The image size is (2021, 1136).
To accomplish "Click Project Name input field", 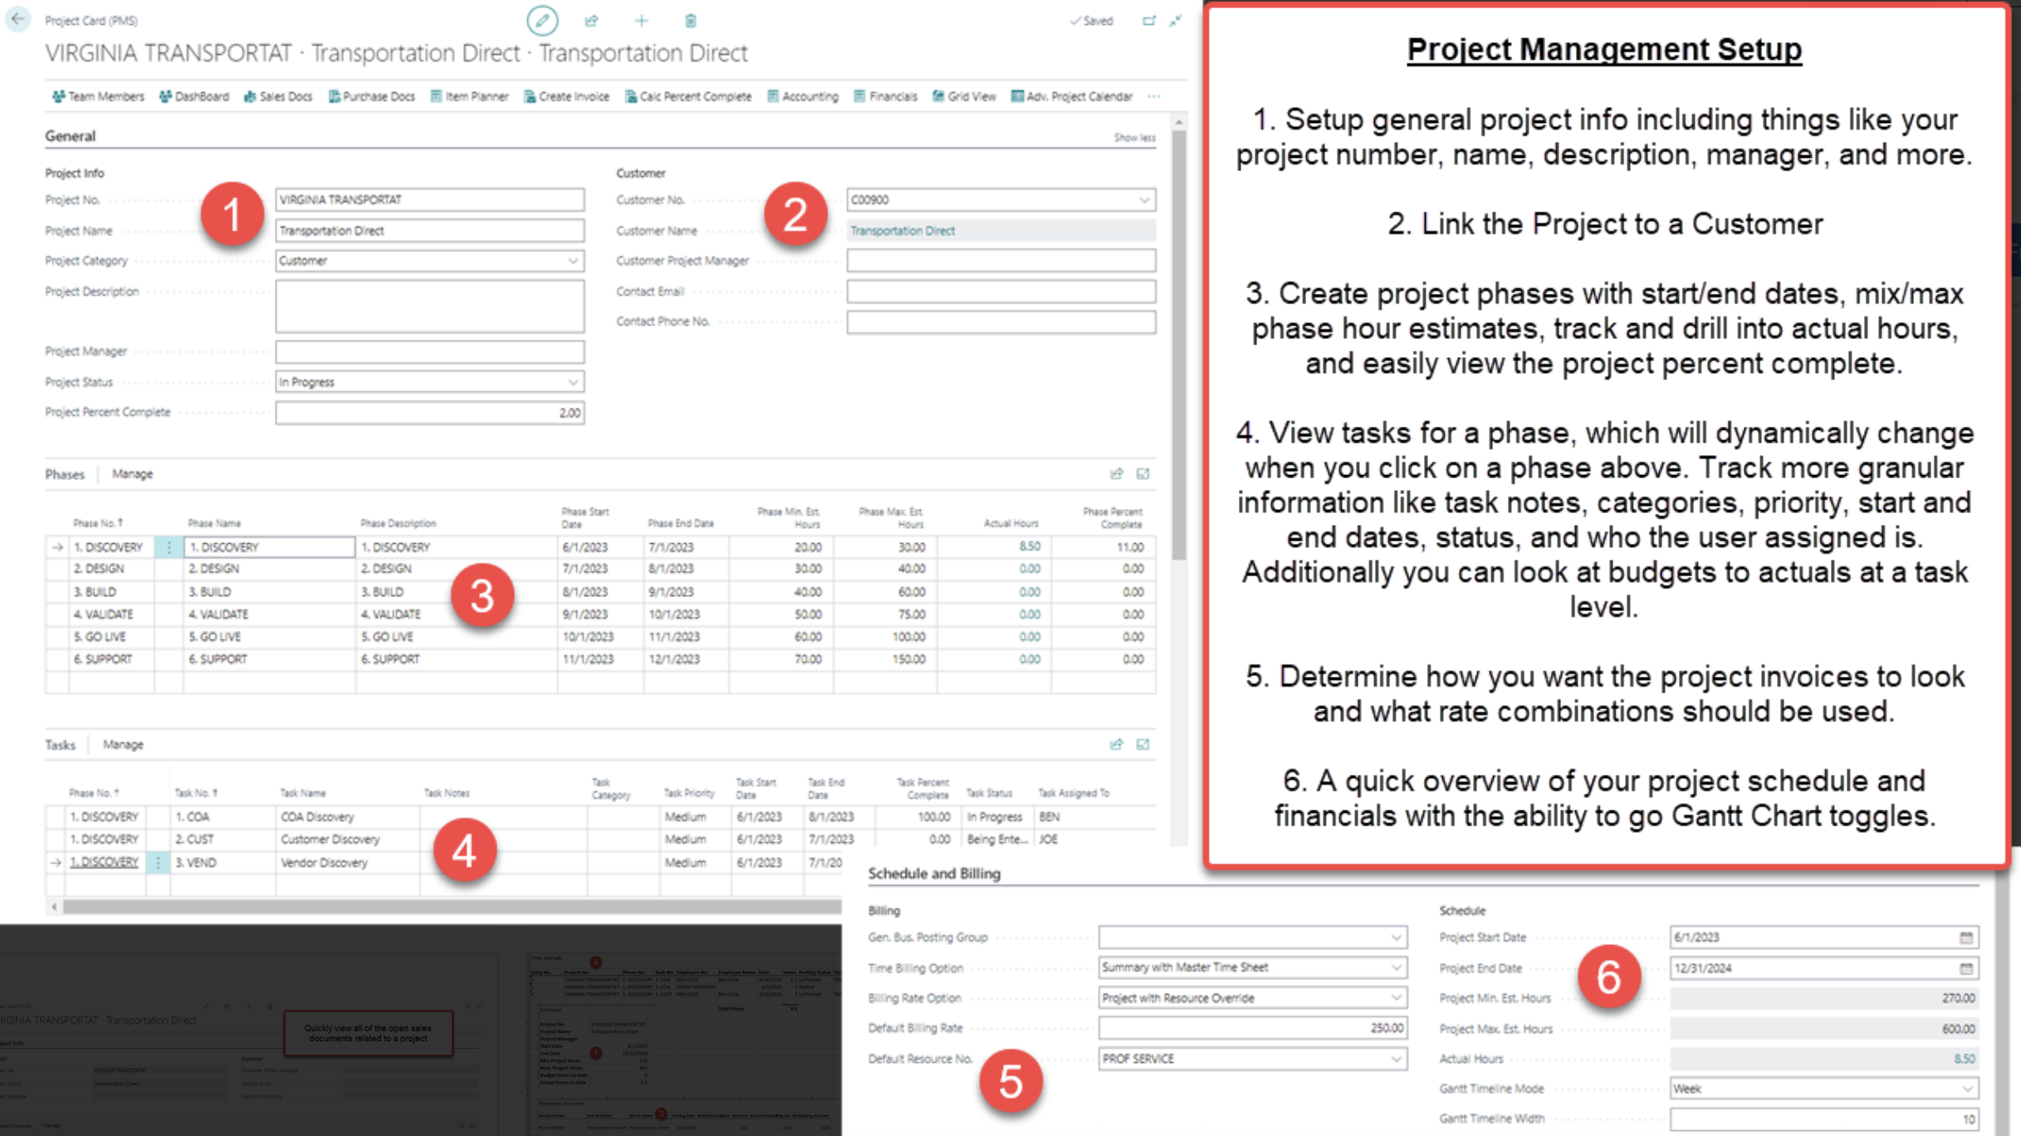I will click(x=429, y=231).
